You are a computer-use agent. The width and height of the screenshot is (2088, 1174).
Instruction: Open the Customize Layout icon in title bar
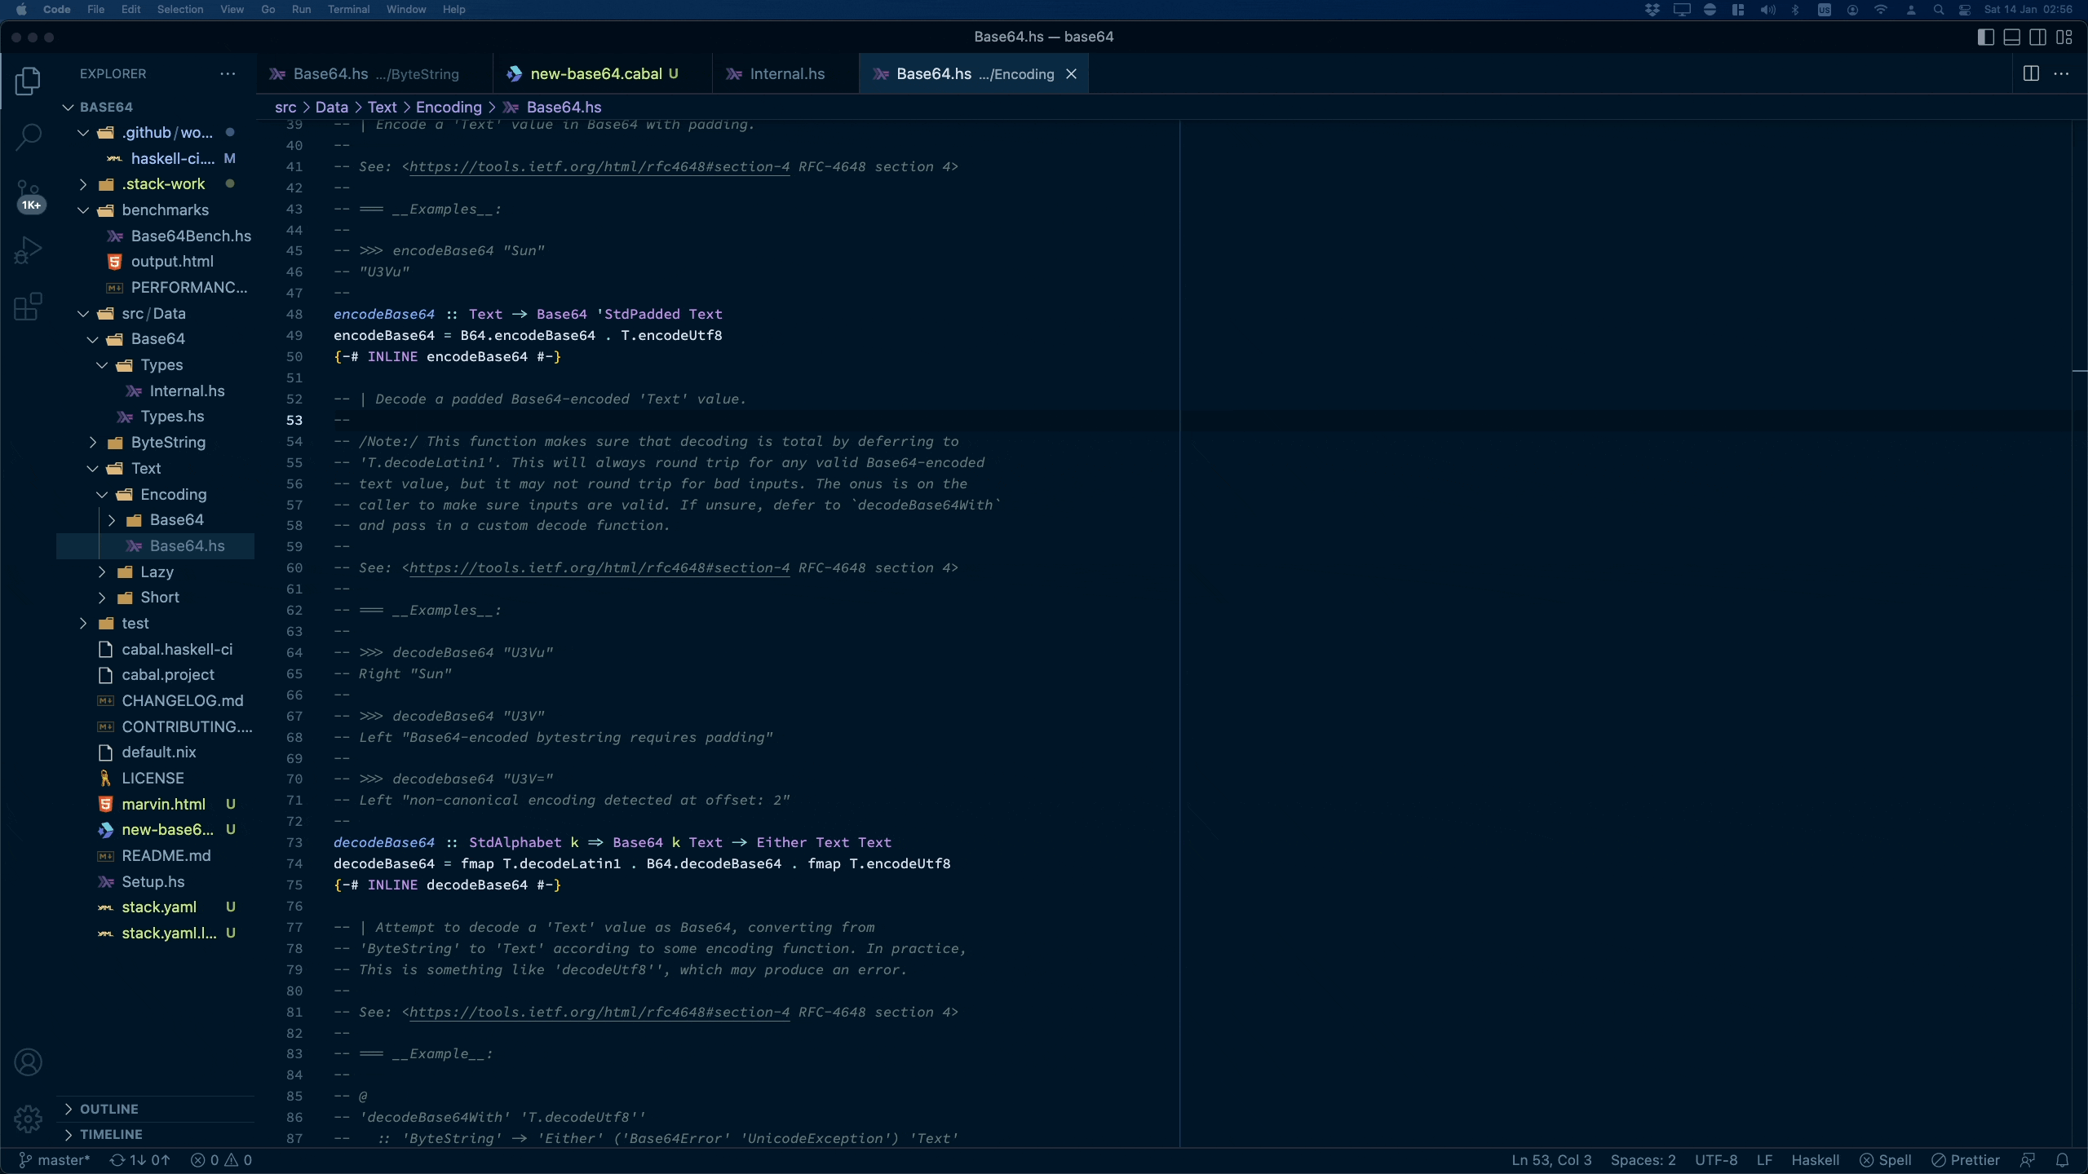click(2065, 37)
